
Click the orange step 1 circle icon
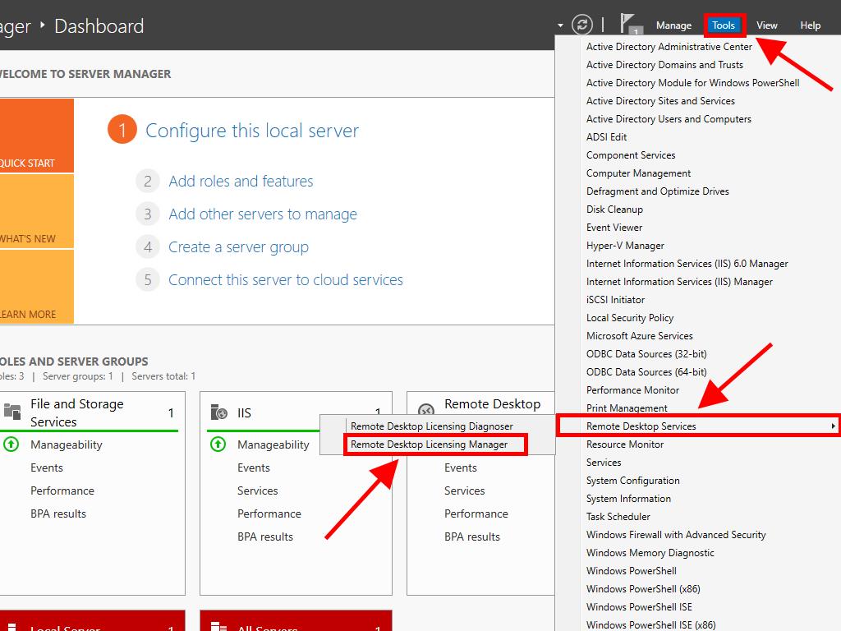[122, 131]
